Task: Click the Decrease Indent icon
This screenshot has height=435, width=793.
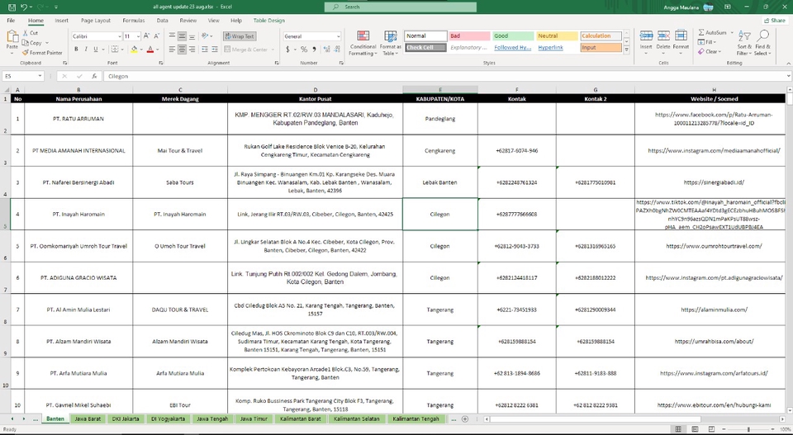Action: 205,50
